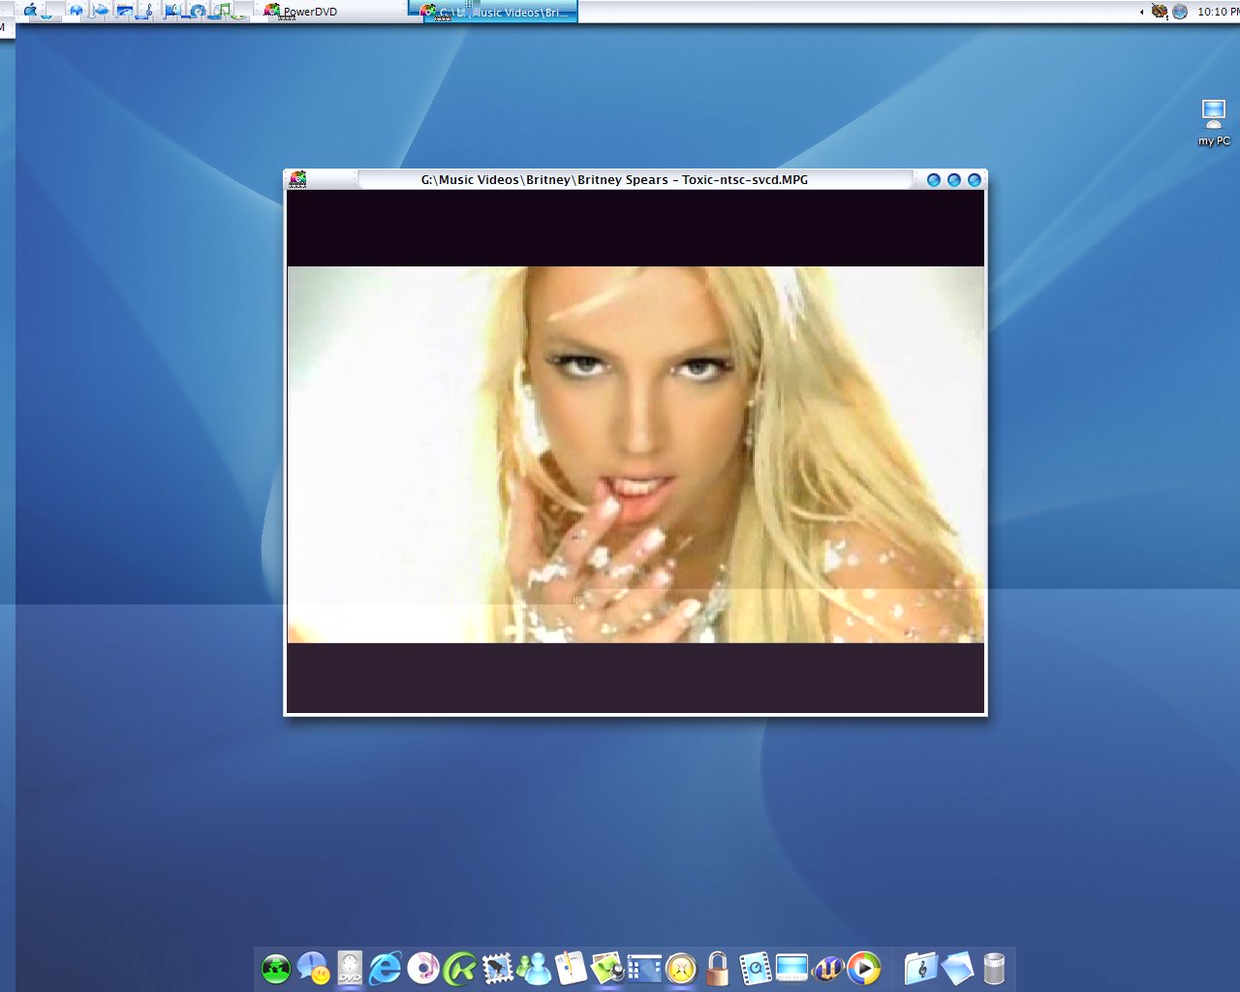Click the paint palette tray icon

(1160, 12)
